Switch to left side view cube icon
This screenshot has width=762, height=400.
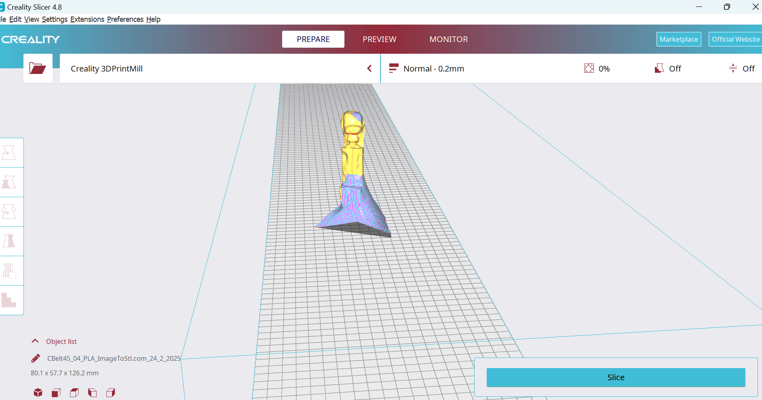(x=93, y=393)
